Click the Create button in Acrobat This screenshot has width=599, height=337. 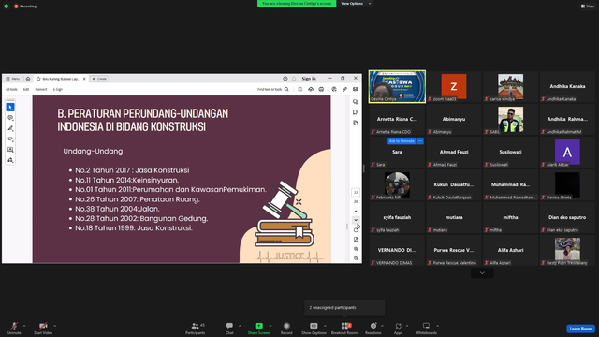(99, 79)
